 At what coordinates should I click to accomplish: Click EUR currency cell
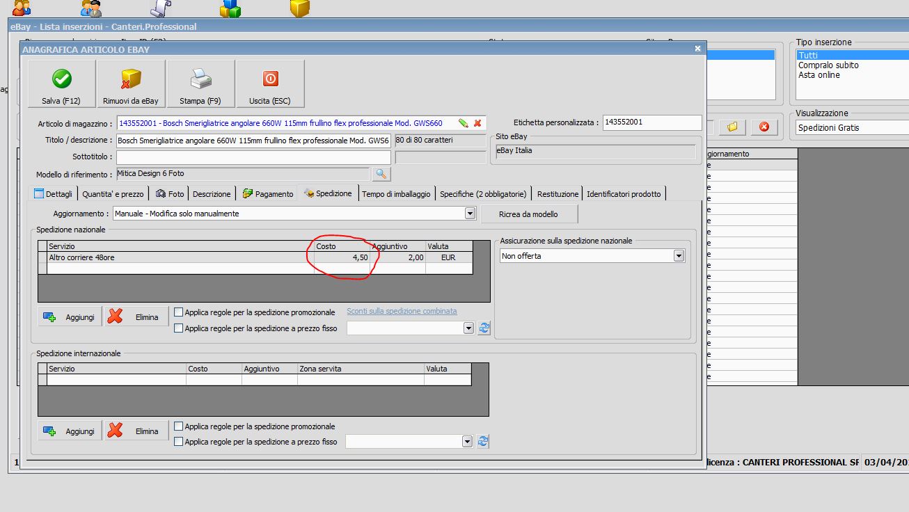[449, 257]
